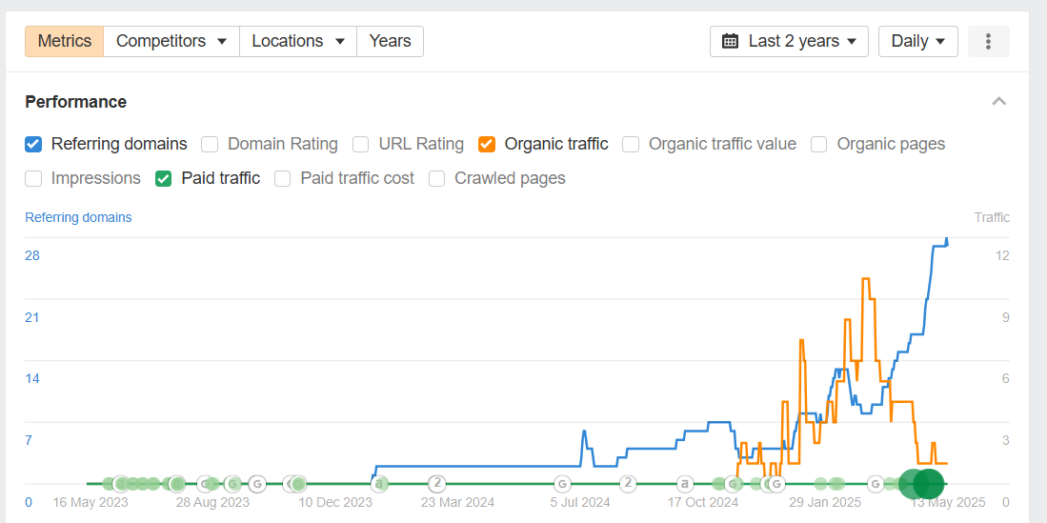
Task: Enable the Domain Rating checkbox
Action: (x=211, y=144)
